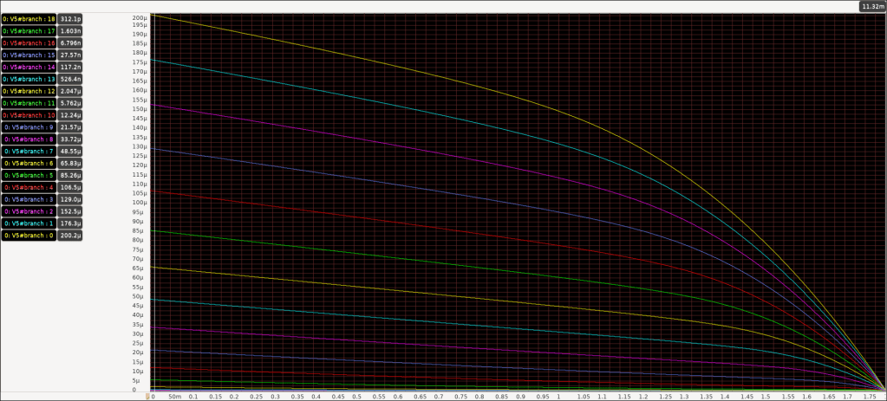Click the 11.32m cursor readout at top right
887x401 pixels.
pyautogui.click(x=871, y=6)
